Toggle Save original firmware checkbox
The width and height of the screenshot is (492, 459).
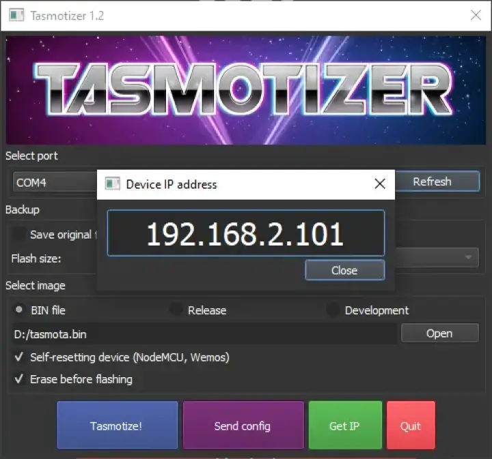(x=19, y=235)
